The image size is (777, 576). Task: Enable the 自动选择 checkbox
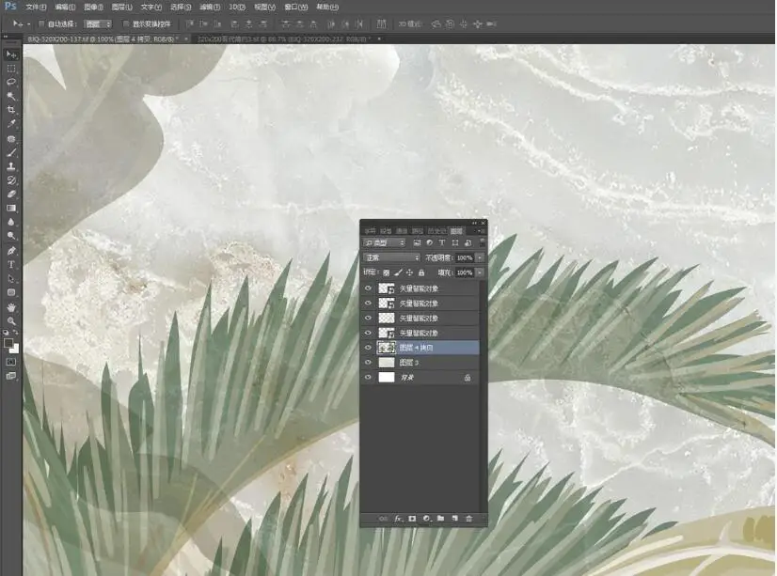[41, 23]
